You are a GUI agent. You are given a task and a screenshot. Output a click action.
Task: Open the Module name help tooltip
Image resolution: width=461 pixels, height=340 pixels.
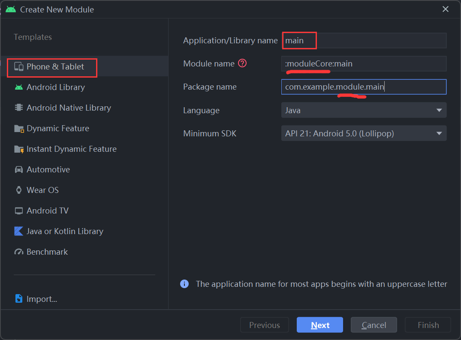tap(242, 63)
